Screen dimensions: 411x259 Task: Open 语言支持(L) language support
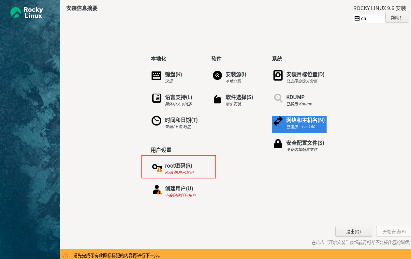(x=179, y=97)
